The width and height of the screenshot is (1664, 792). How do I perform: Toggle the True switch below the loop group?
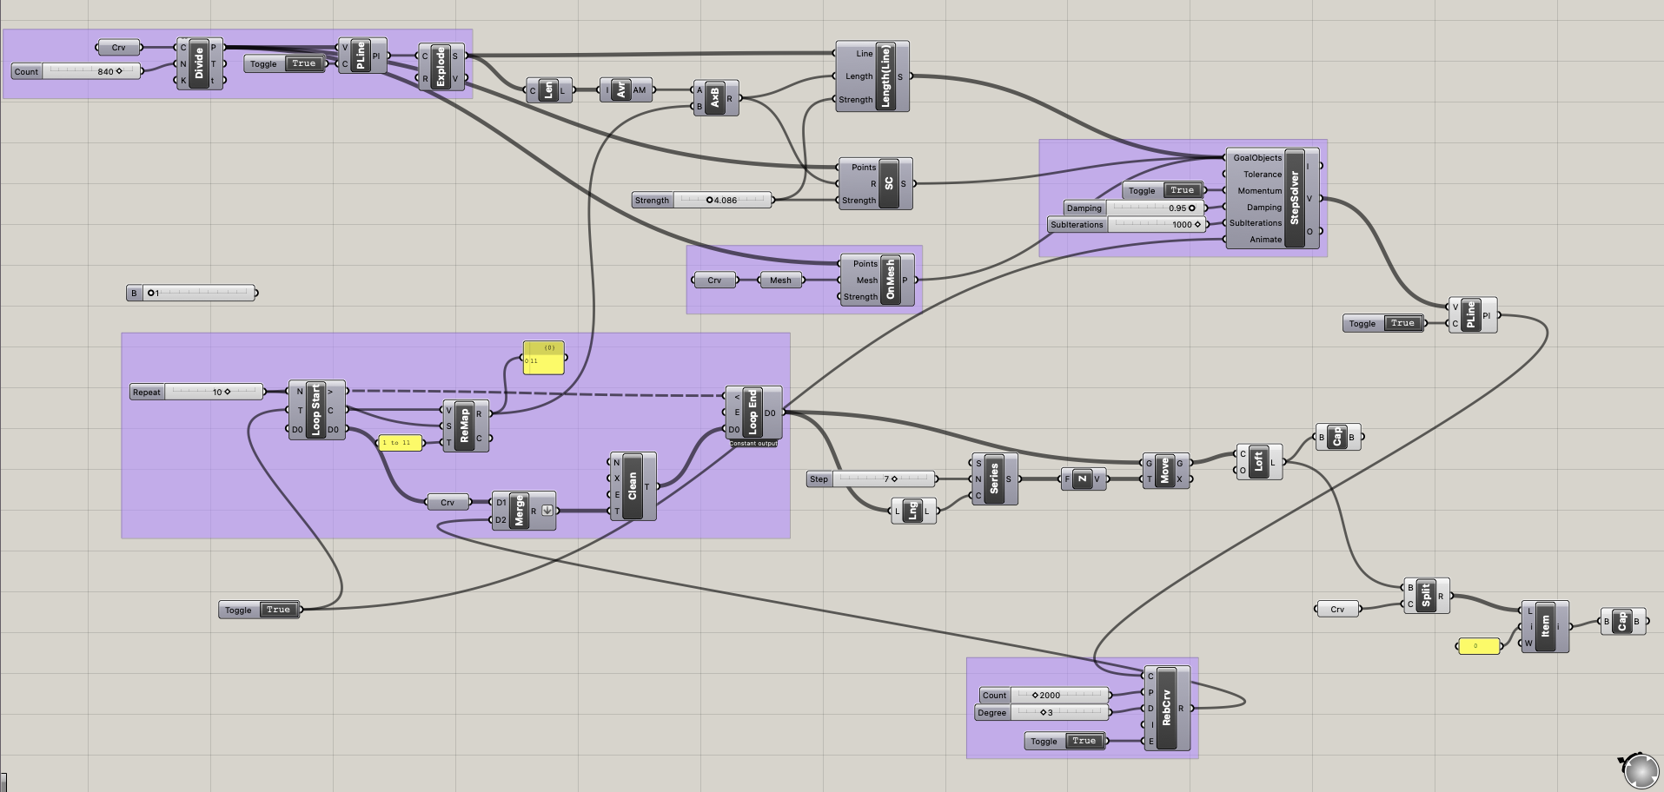278,609
